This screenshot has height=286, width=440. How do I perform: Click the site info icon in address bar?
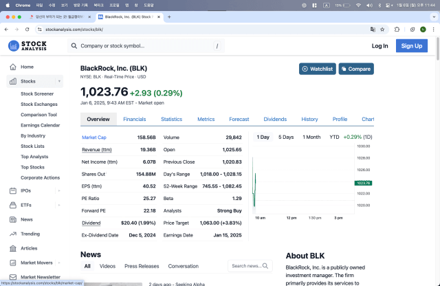click(x=40, y=29)
